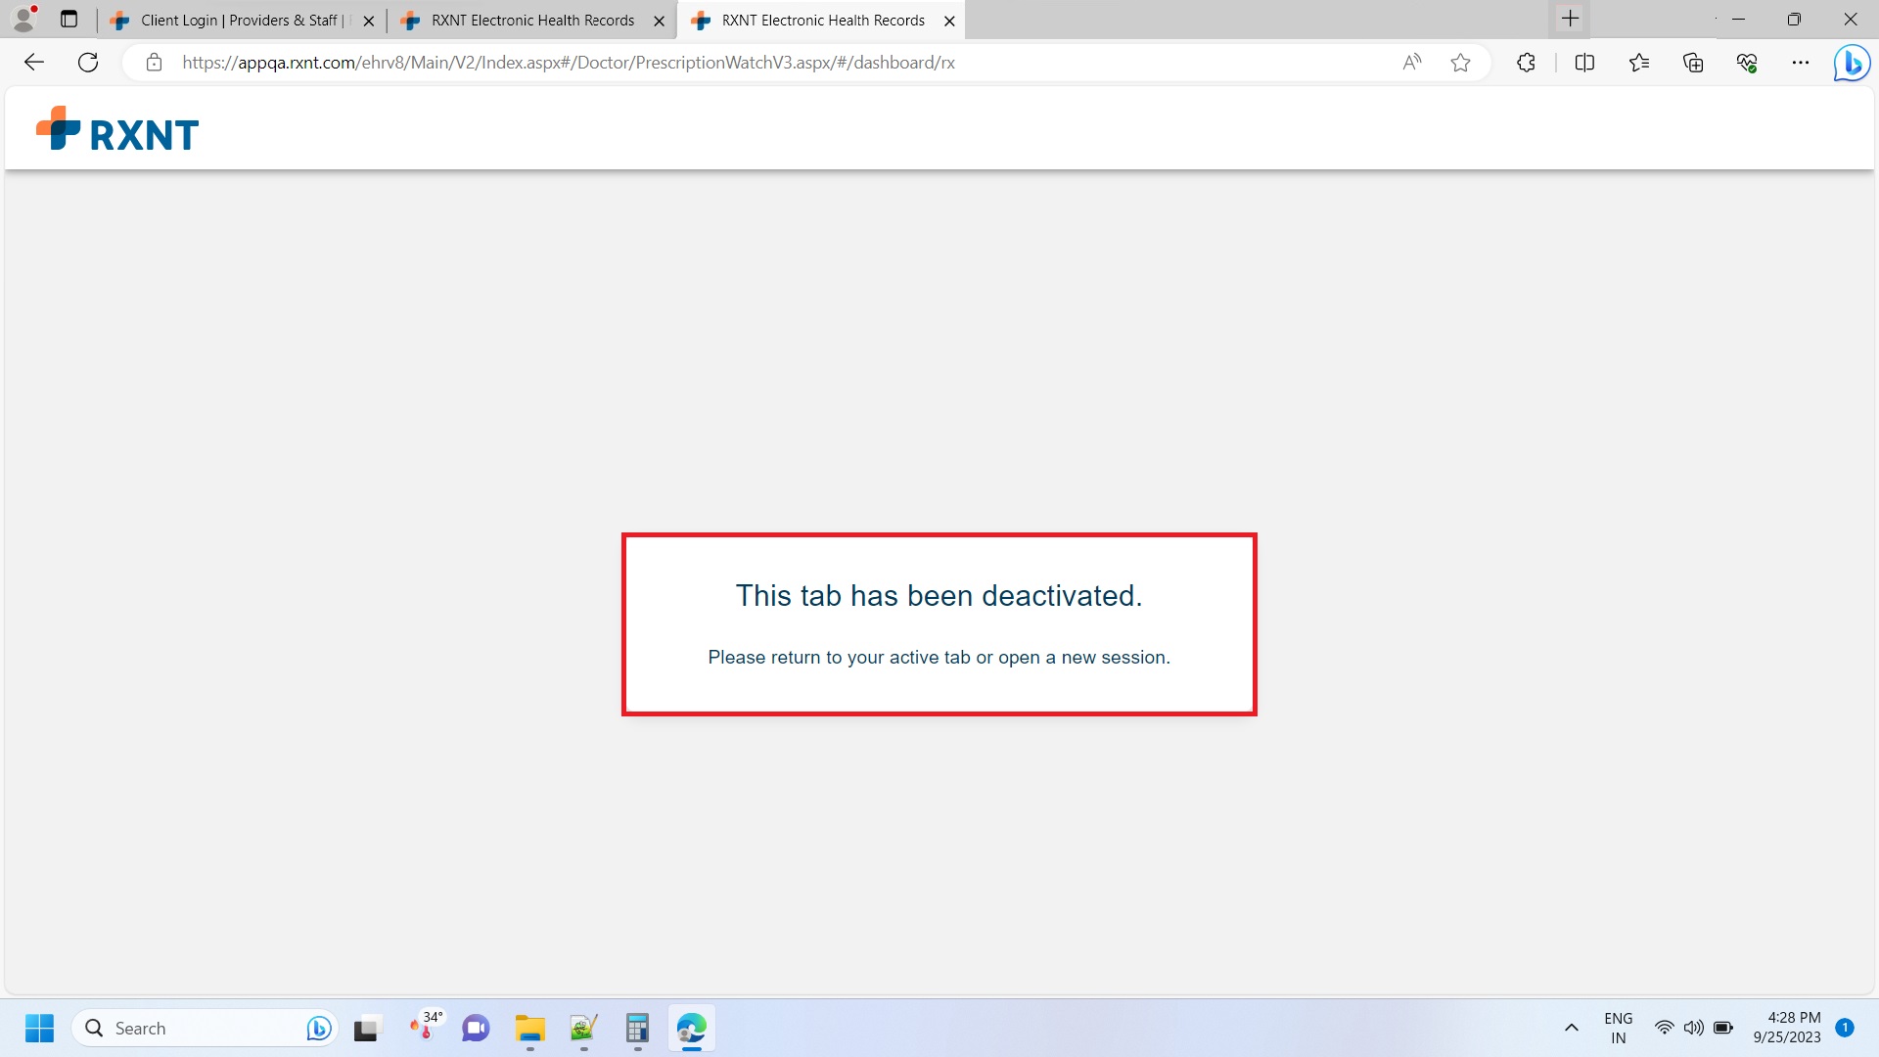
Task: Open Collections icon
Action: click(1693, 63)
